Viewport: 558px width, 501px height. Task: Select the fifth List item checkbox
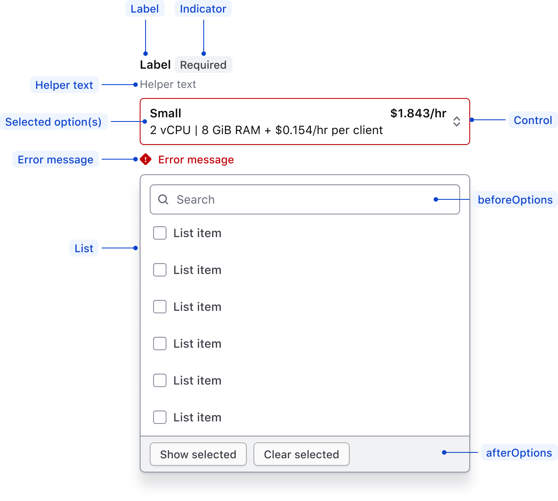click(160, 380)
